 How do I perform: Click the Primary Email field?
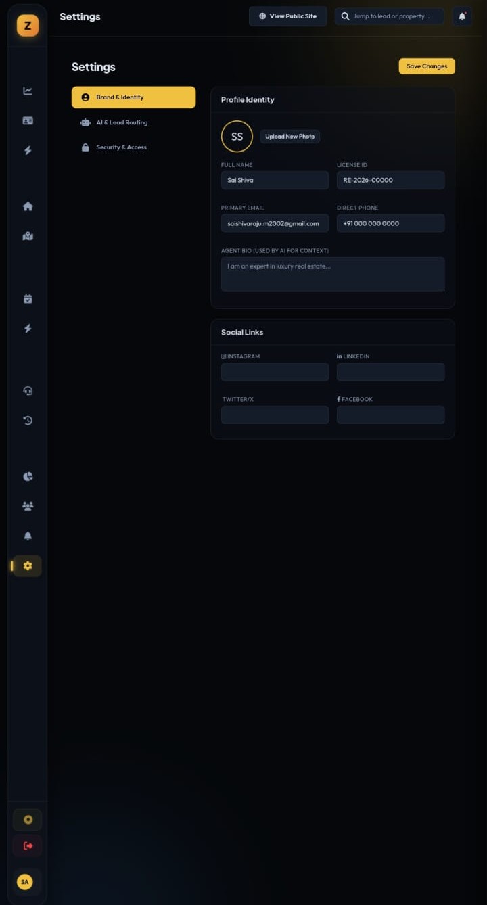coord(275,223)
